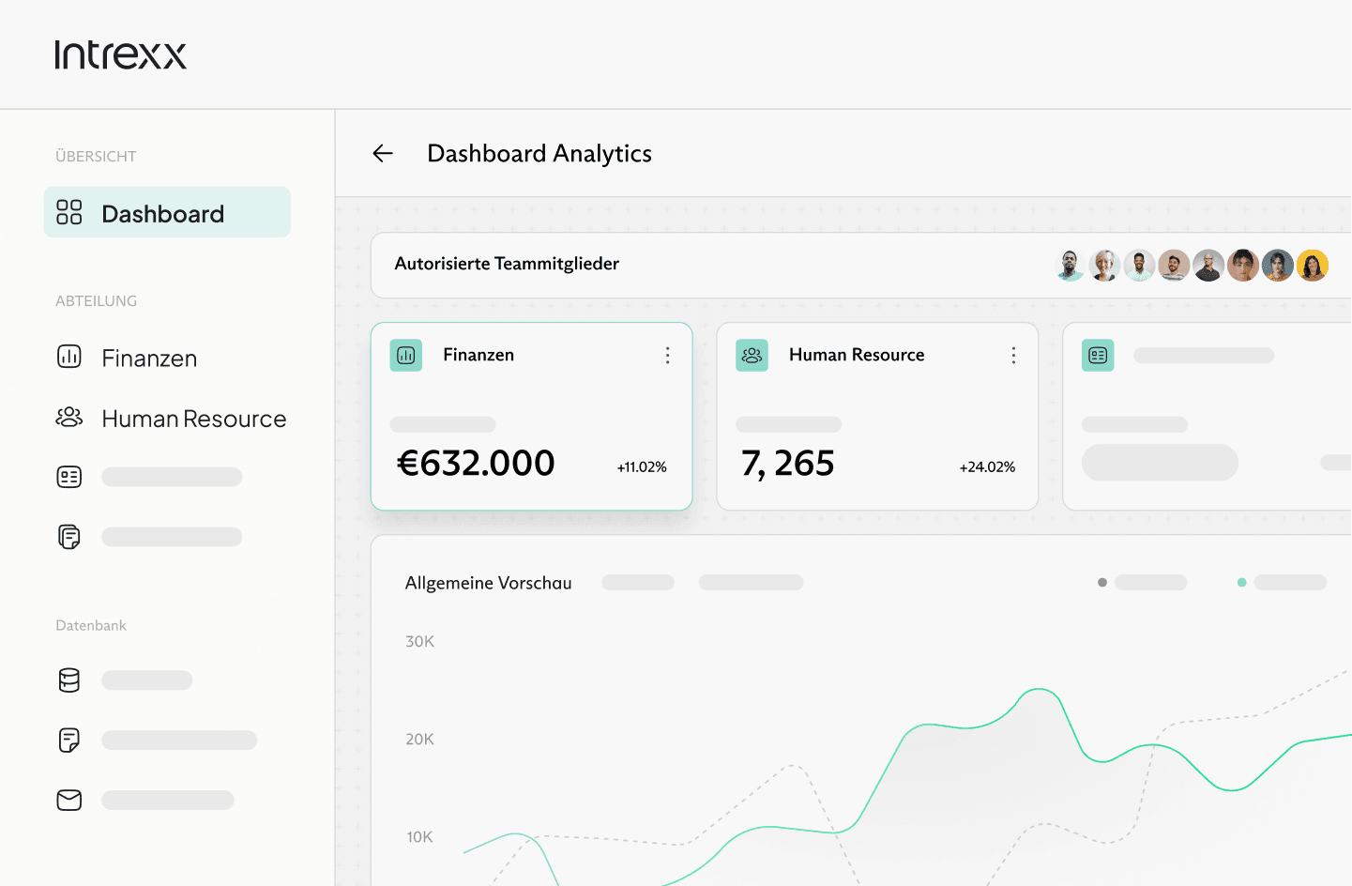This screenshot has width=1352, height=886.
Task: Click the back arrow beside Dashboard Analytics
Action: coord(383,154)
